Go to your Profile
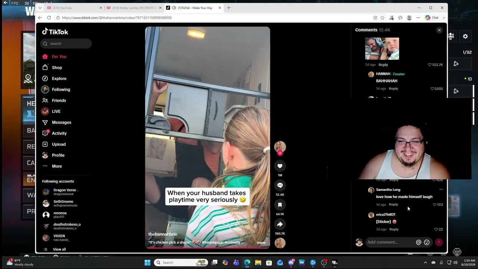478x269 pixels. pyautogui.click(x=58, y=155)
